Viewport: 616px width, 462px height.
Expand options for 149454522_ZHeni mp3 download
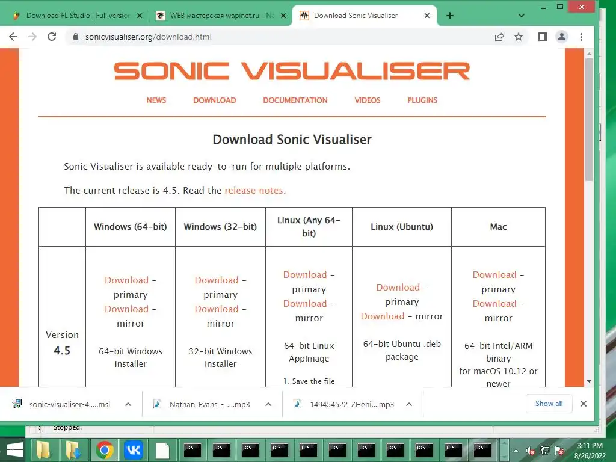pyautogui.click(x=409, y=404)
